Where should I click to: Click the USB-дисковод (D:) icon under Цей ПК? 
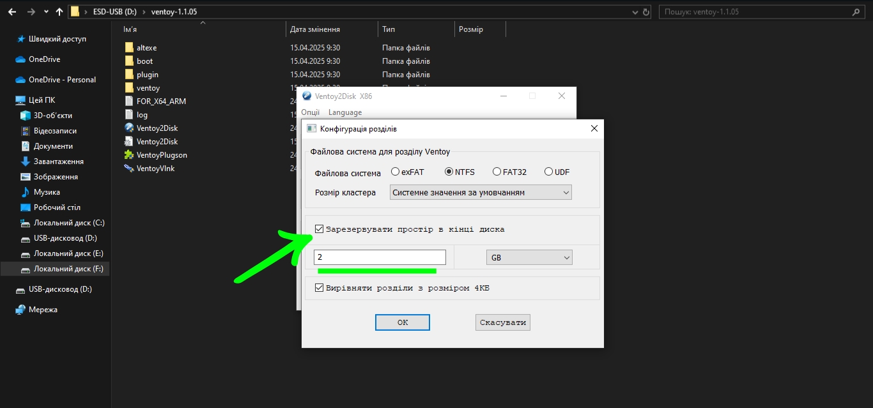point(26,238)
